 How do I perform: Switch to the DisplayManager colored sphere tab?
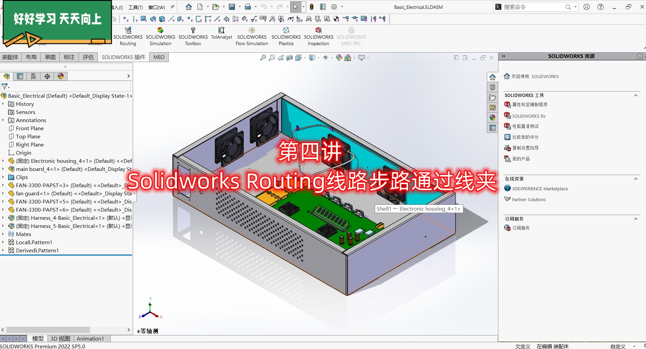[x=60, y=76]
